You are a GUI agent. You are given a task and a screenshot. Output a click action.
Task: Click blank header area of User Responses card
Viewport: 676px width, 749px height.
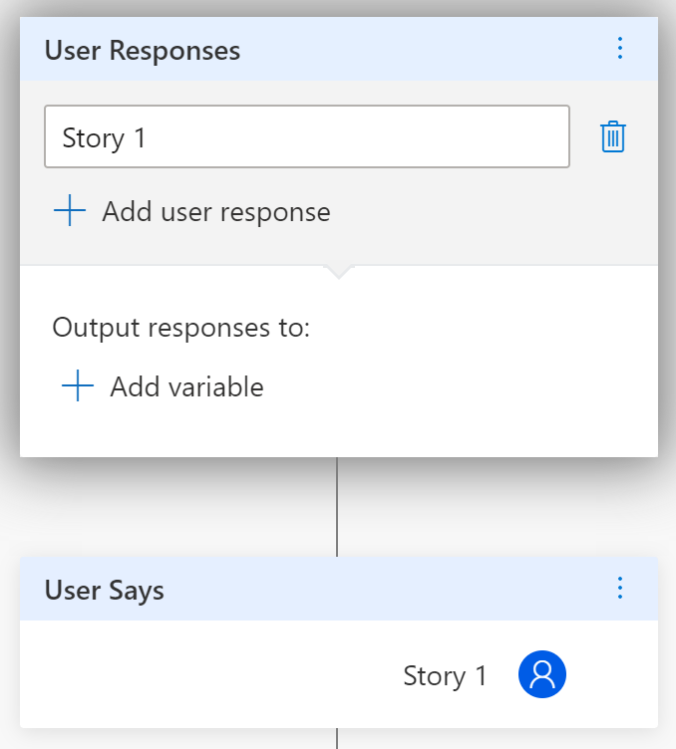tap(419, 50)
